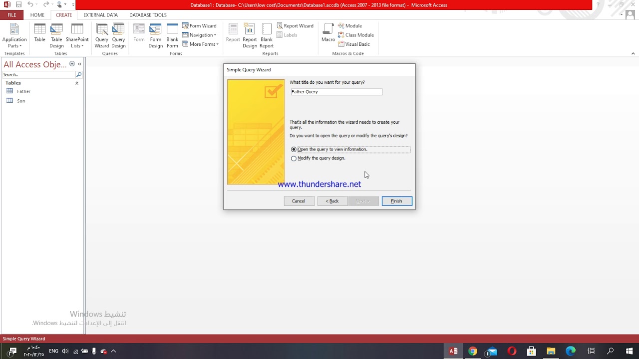Start the Form Wizard

(199, 26)
